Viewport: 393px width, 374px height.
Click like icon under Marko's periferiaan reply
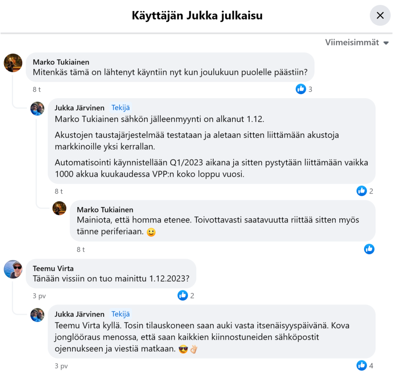click(369, 249)
